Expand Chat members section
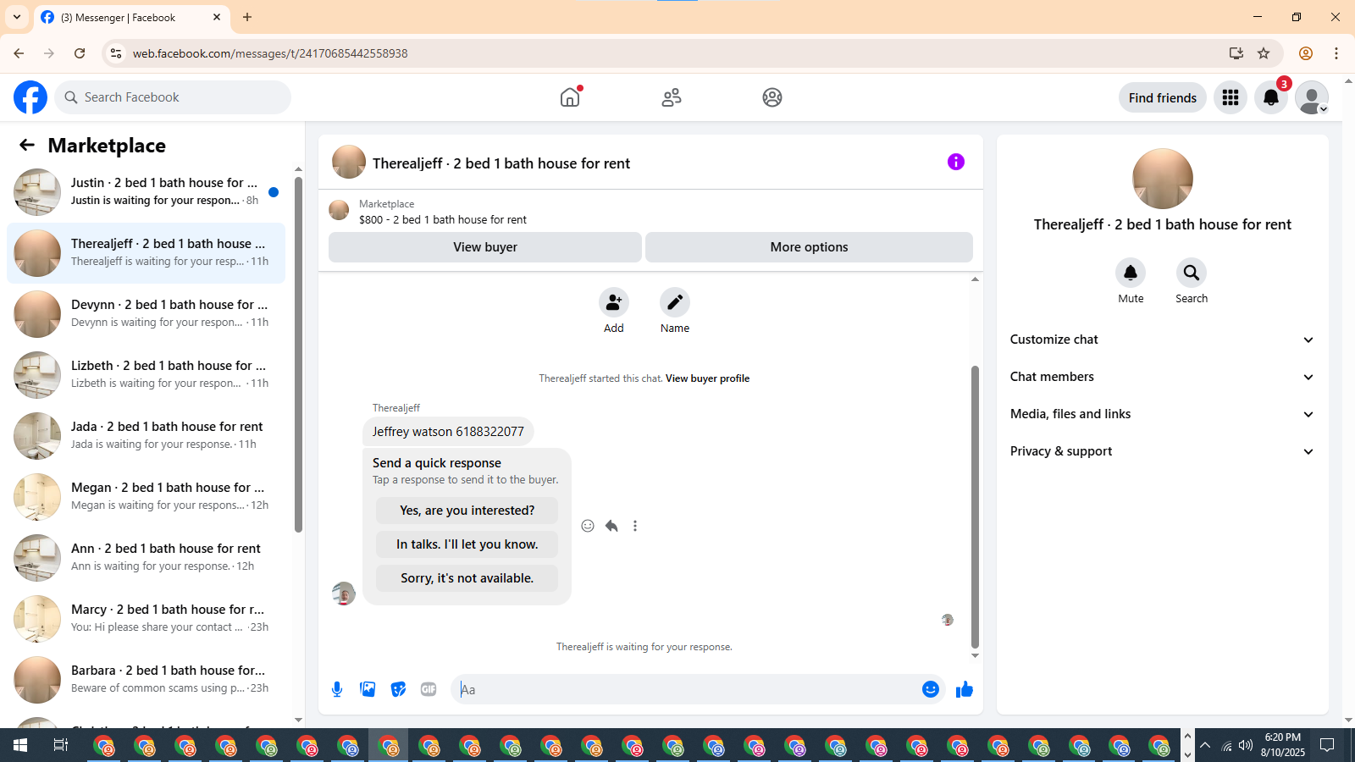The height and width of the screenshot is (762, 1355). click(1162, 377)
